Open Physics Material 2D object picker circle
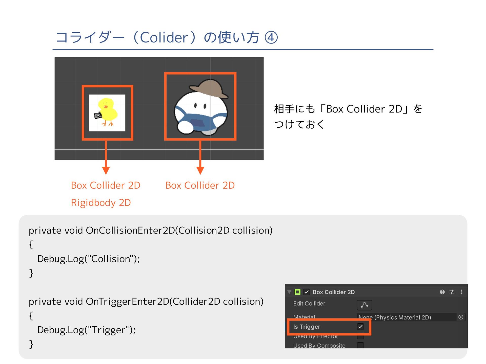Screen dimensions: 486x364 pyautogui.click(x=461, y=317)
